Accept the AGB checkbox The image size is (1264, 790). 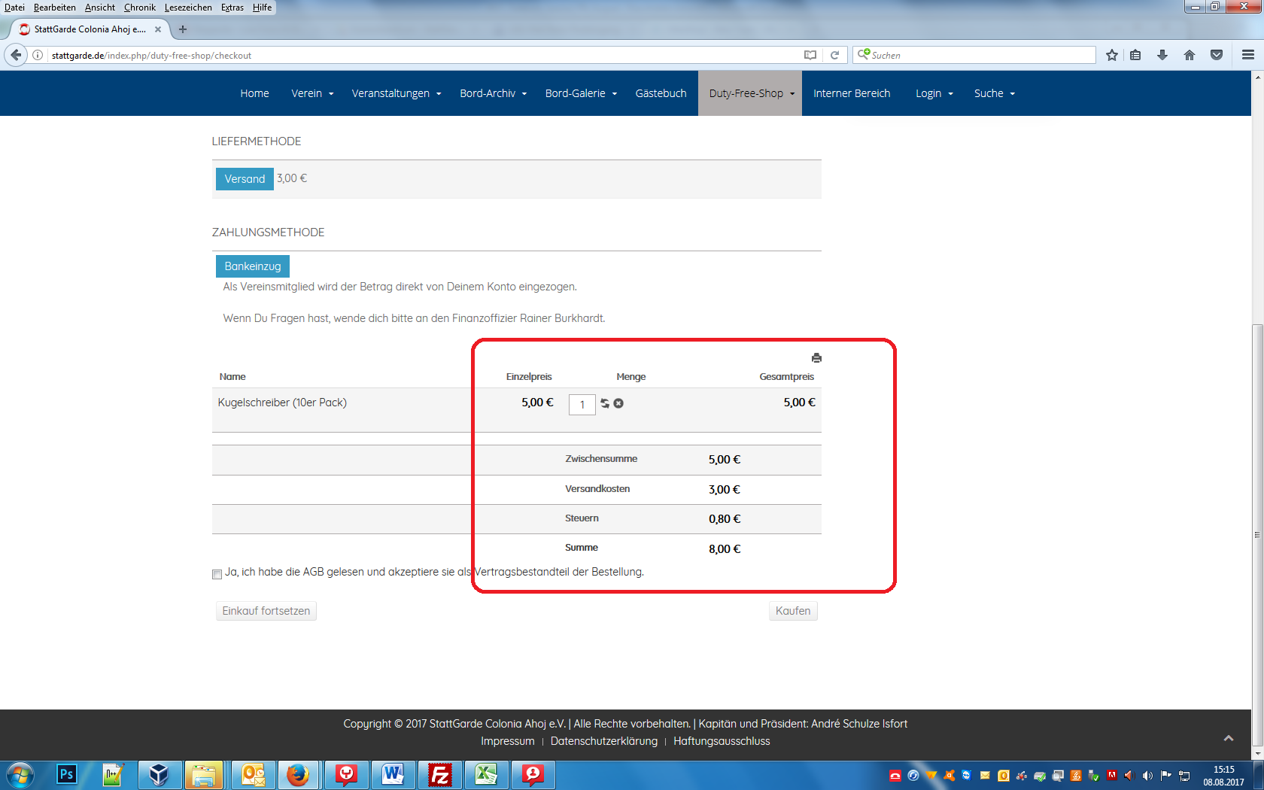coord(217,574)
